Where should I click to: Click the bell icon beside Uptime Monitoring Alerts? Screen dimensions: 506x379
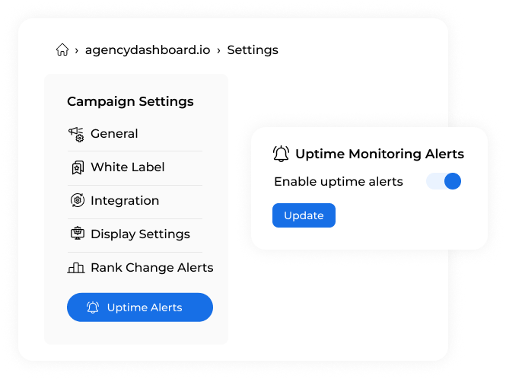(x=281, y=154)
